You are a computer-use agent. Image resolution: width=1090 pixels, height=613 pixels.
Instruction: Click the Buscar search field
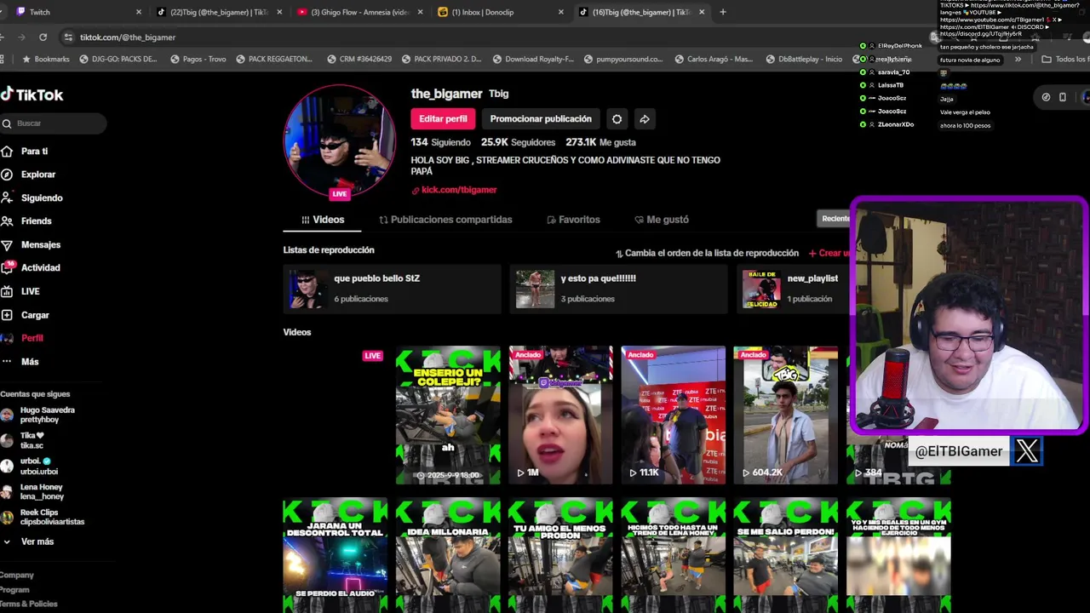(x=53, y=123)
